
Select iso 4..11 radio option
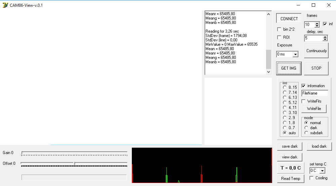285,108
